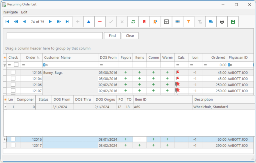Click the blue delivery truck icon
This screenshot has height=163, width=256.
coord(211,22)
